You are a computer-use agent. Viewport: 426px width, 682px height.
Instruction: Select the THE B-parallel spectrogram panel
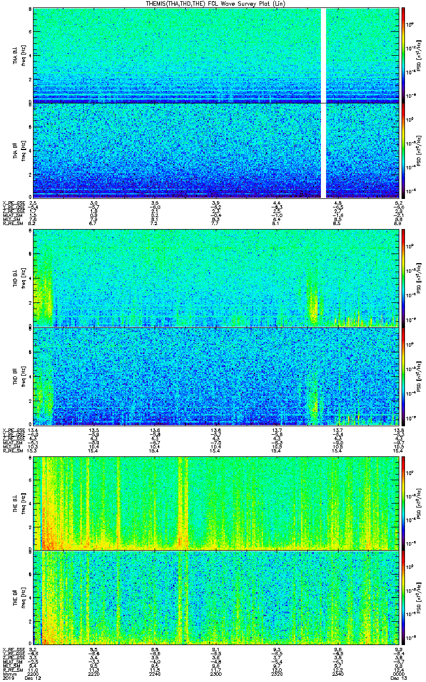(x=216, y=597)
